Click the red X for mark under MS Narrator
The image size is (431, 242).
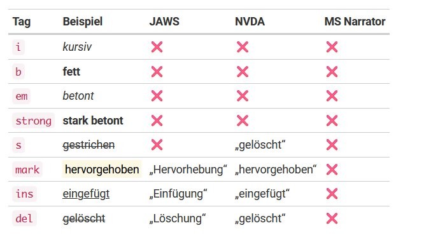tap(332, 170)
